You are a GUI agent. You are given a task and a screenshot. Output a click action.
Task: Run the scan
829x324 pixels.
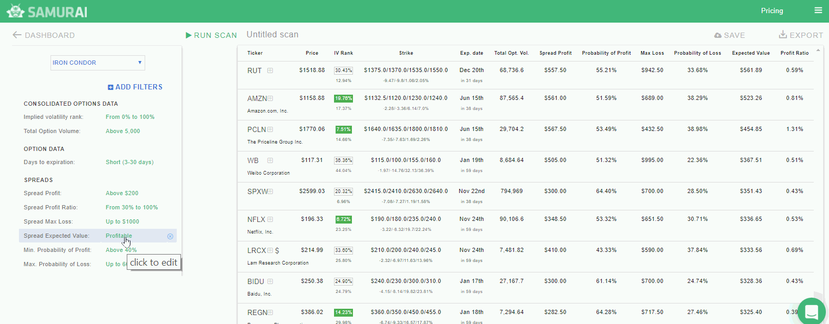(211, 35)
